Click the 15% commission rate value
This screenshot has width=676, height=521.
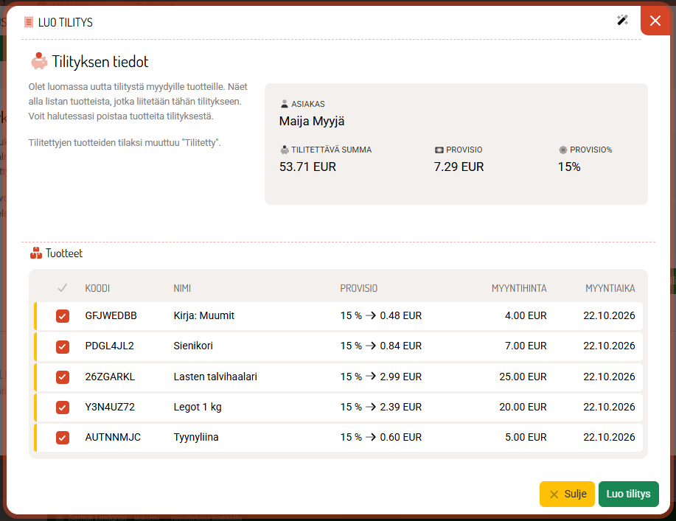(569, 167)
